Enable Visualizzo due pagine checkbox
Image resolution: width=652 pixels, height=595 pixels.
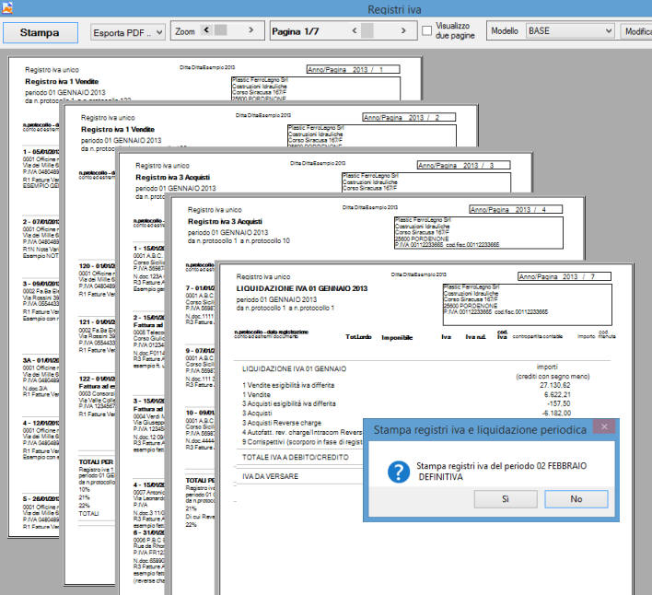(426, 30)
